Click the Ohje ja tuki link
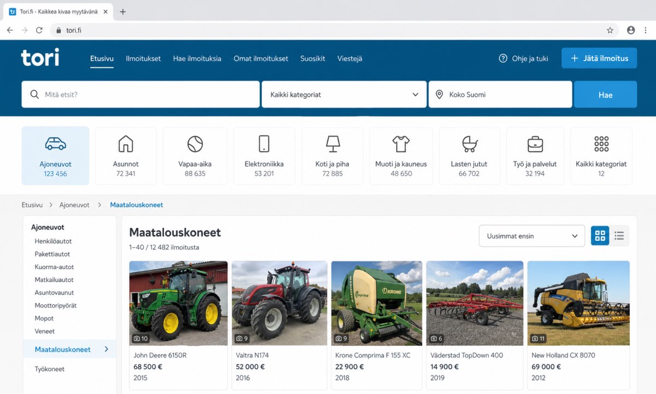This screenshot has width=656, height=394. coord(530,59)
